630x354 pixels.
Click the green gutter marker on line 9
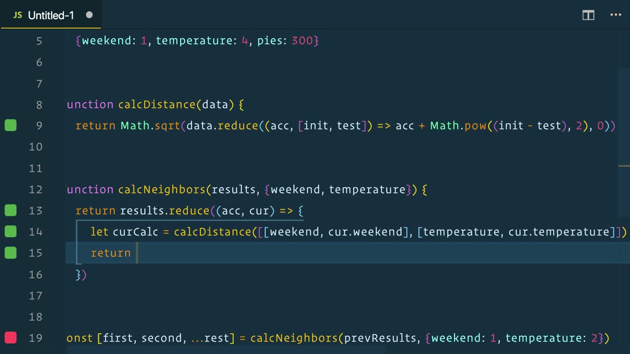pos(10,125)
